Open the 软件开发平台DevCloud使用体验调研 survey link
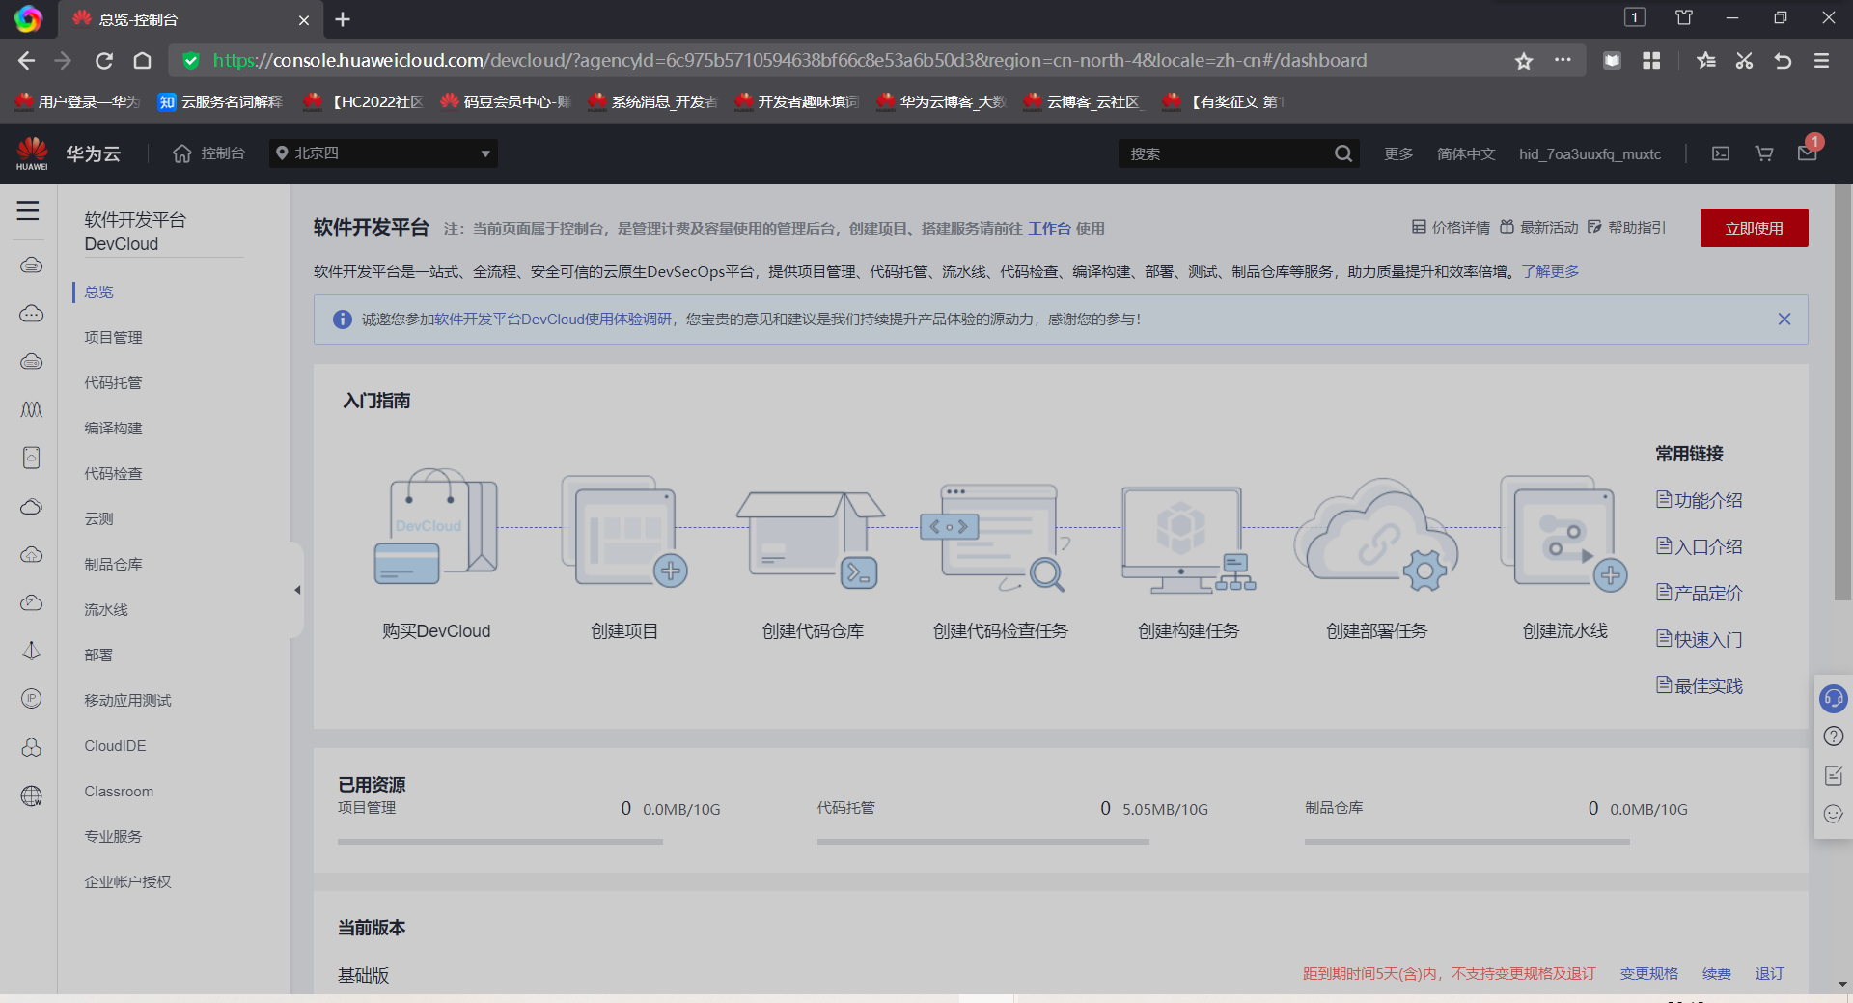 click(552, 320)
